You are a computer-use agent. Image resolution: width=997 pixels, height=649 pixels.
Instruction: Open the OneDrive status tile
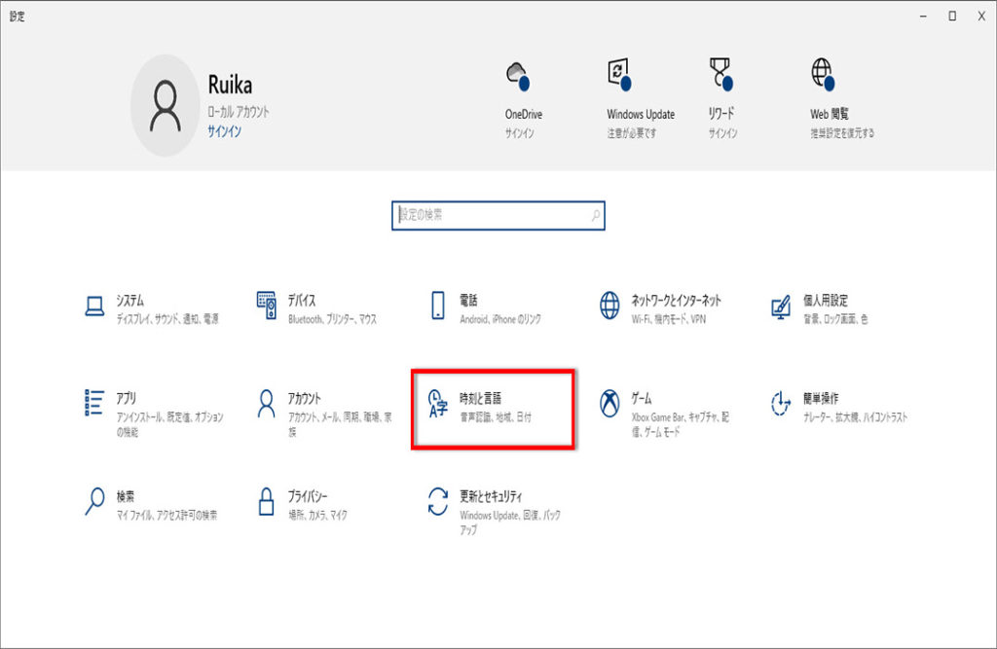523,97
